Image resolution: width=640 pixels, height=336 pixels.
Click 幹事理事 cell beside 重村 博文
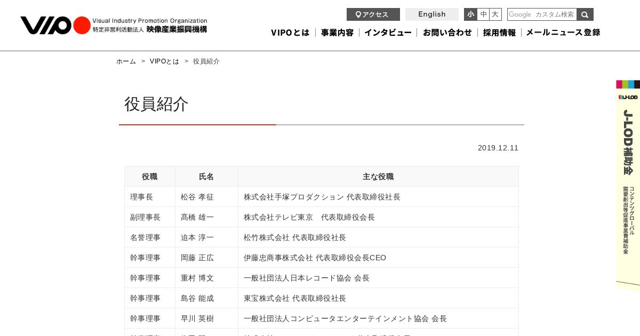point(150,278)
